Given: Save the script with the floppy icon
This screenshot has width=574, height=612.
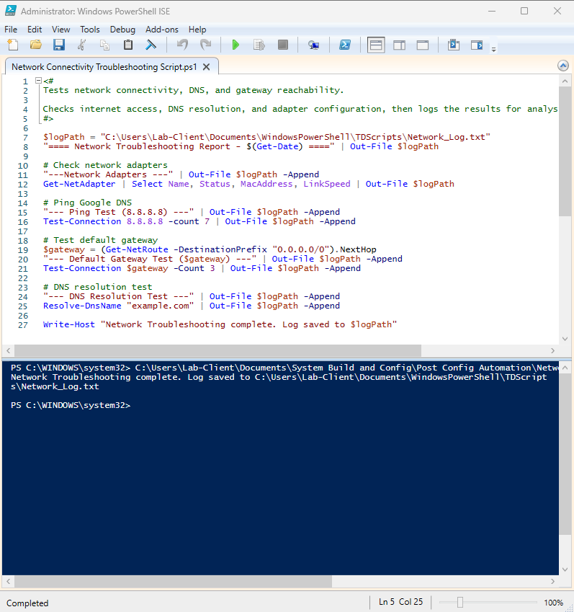Looking at the screenshot, I should [x=58, y=45].
